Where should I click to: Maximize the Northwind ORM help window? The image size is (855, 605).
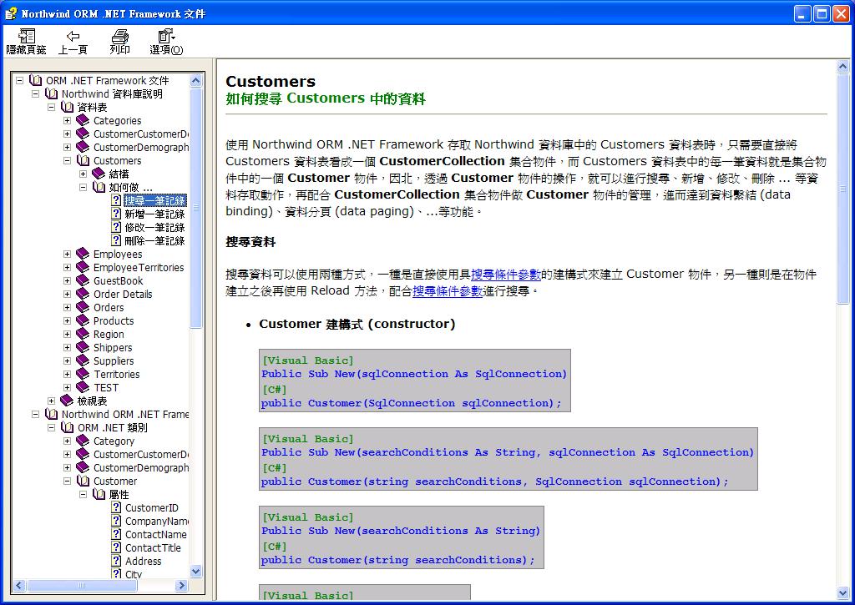pyautogui.click(x=822, y=13)
